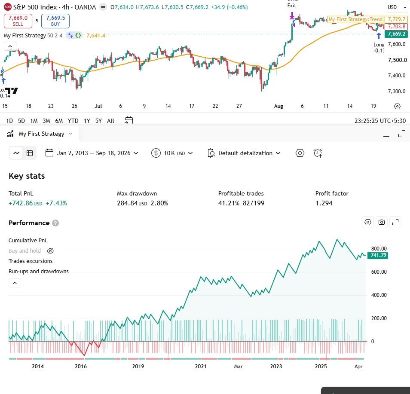Click the 7,703.8 red price label
This screenshot has width=410, height=394.
(x=396, y=26)
